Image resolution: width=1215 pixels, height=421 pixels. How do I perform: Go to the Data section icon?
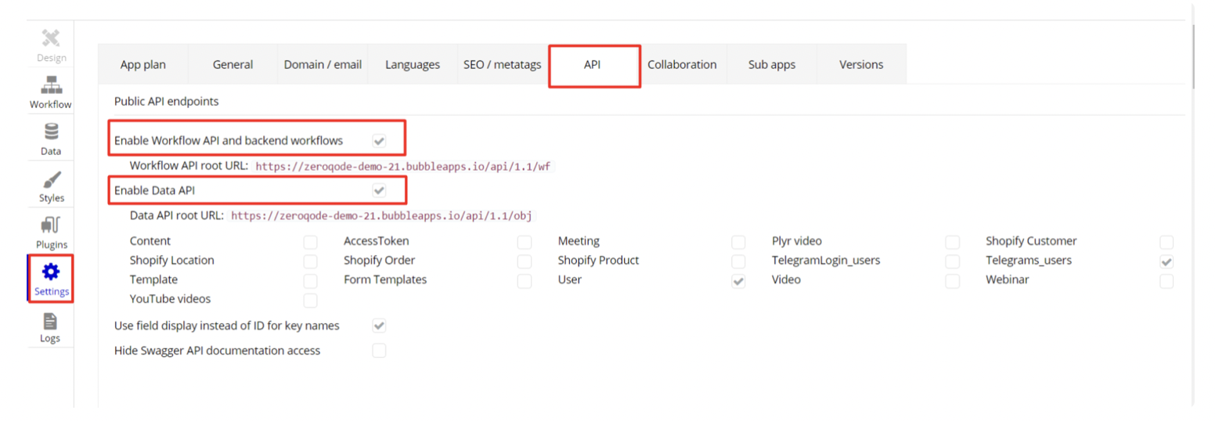click(51, 132)
